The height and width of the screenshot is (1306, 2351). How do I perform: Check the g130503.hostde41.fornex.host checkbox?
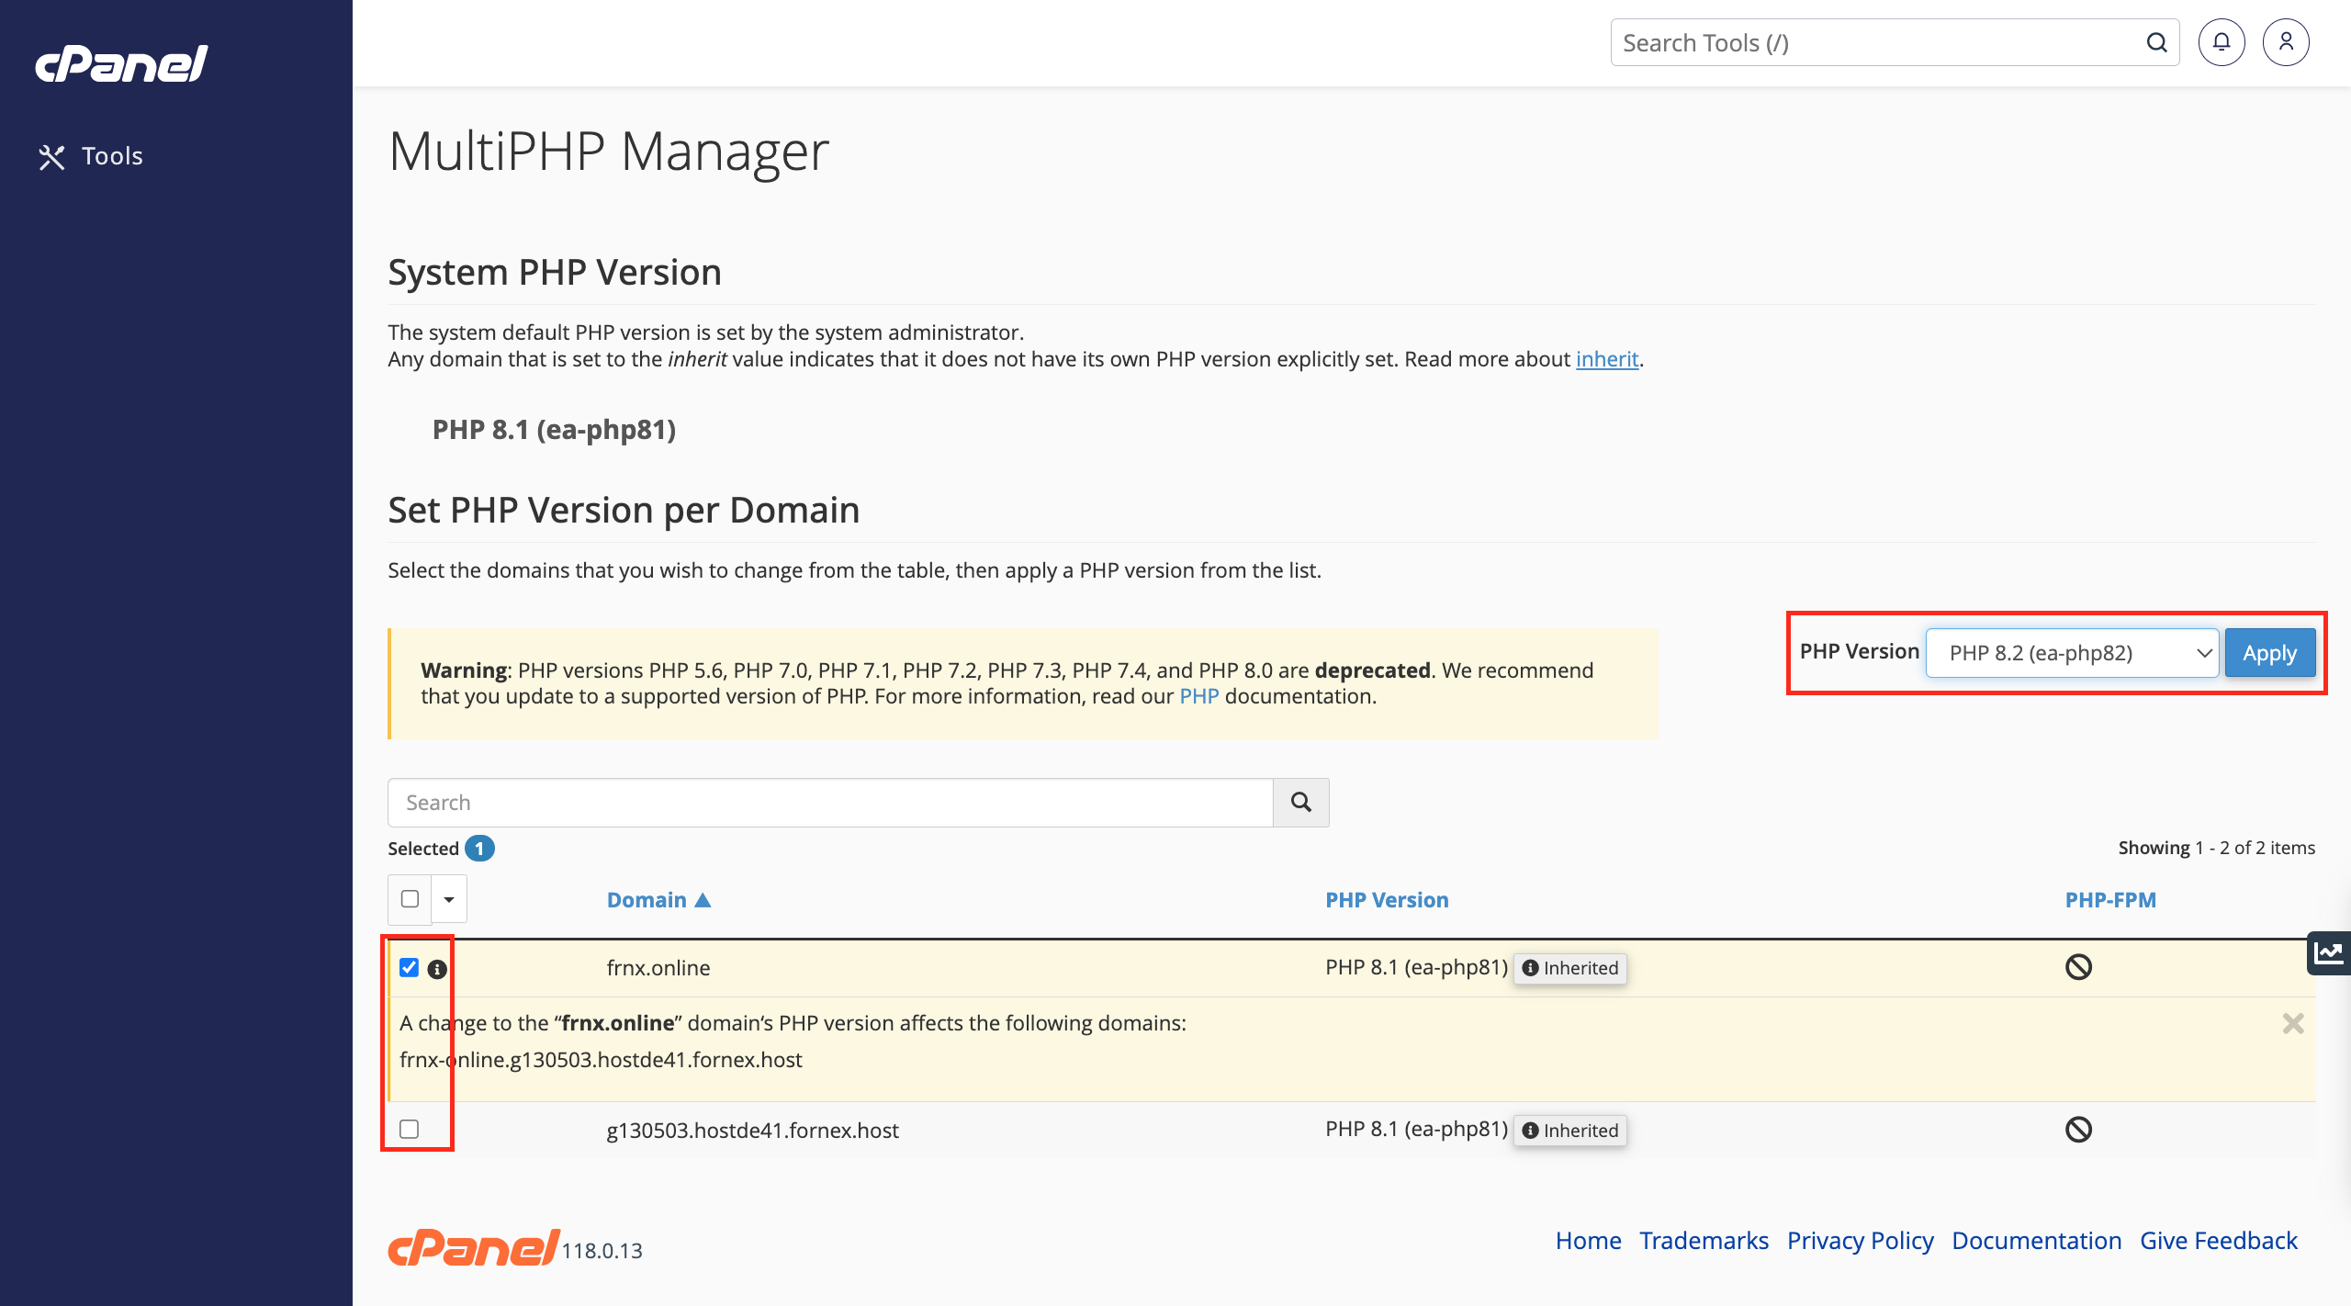coord(410,1129)
